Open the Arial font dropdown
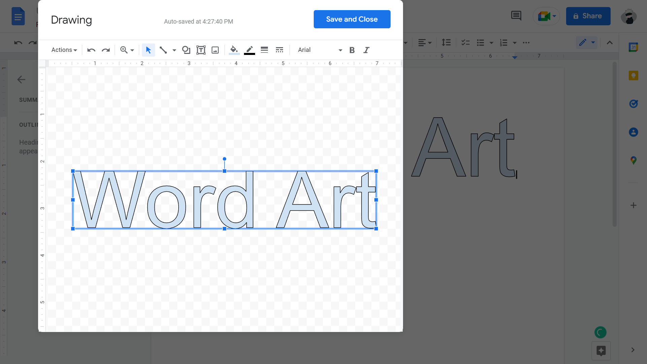647x364 pixels. pos(318,50)
